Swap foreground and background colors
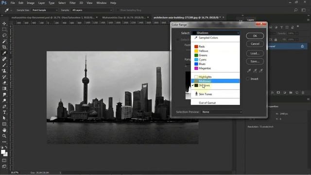 point(6,147)
